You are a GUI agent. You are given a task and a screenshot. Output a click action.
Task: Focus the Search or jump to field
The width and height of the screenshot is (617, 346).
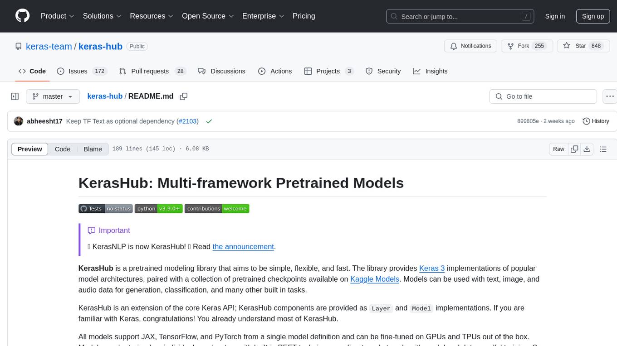click(460, 16)
